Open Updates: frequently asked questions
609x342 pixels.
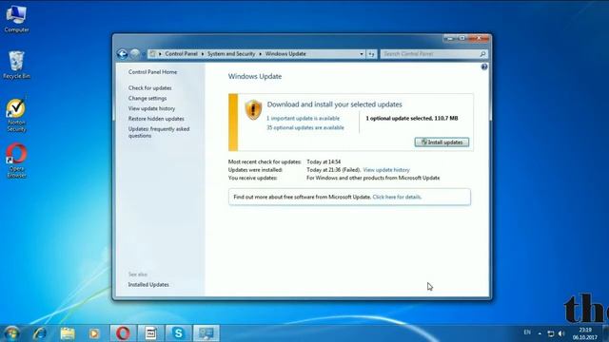pyautogui.click(x=159, y=132)
